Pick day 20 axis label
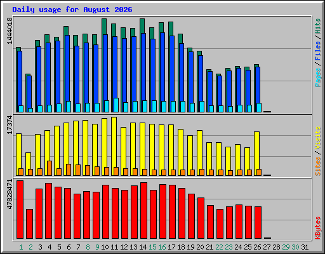 click(x=200, y=247)
